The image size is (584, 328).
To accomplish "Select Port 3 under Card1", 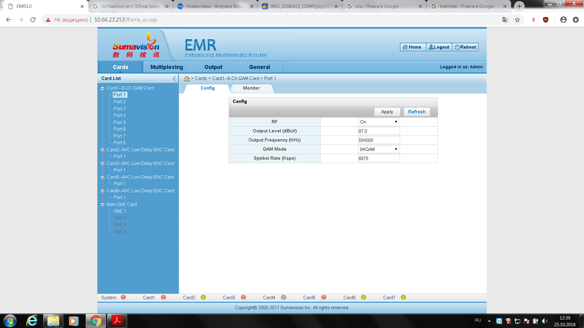I will coord(120,109).
